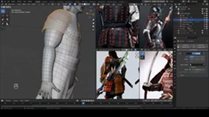Select the Scale tool
Image resolution: width=209 pixels, height=117 pixels.
[3, 19]
